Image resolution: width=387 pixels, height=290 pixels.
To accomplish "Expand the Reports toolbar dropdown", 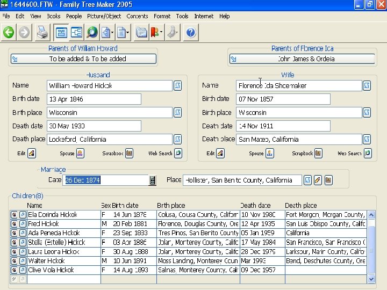I will (x=128, y=33).
